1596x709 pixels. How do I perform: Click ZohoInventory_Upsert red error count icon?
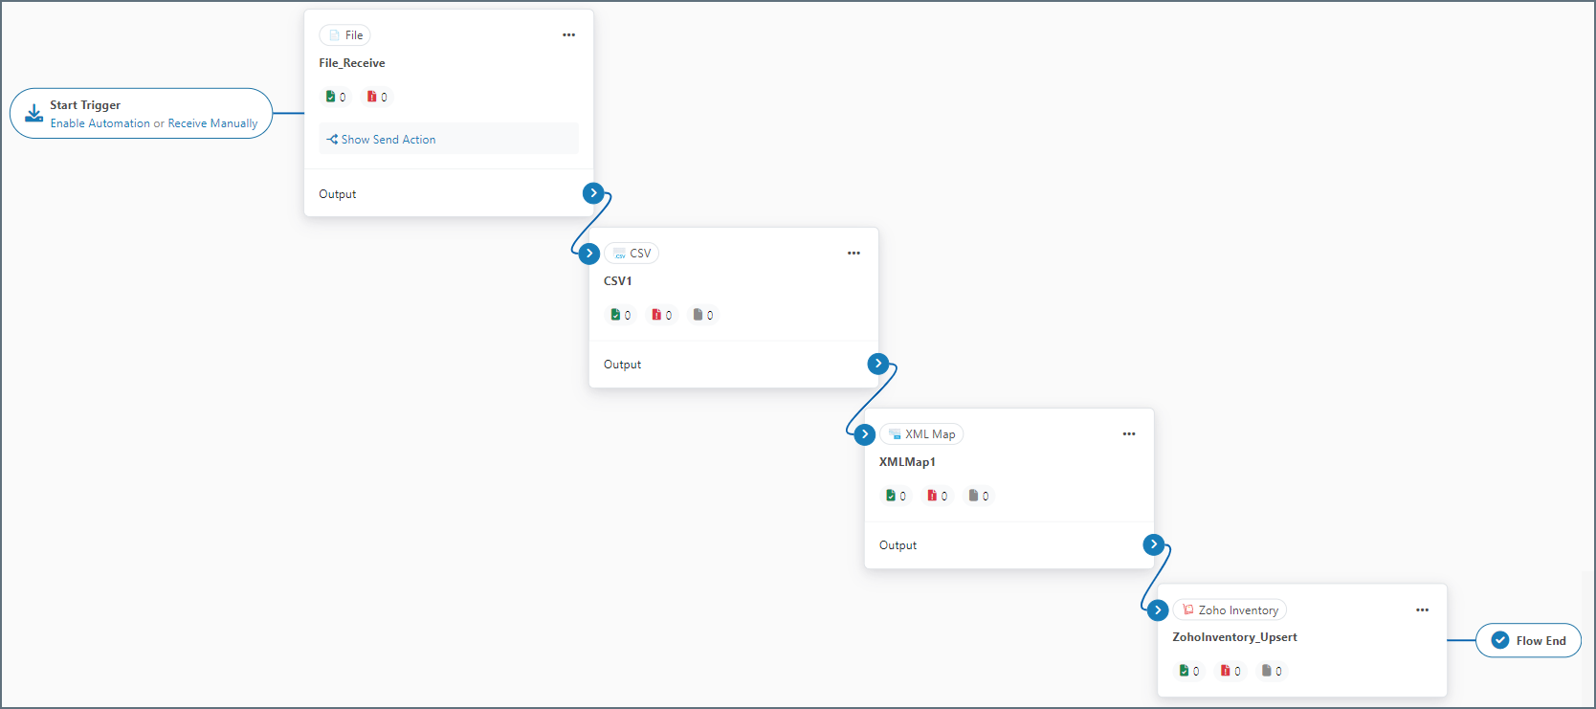click(1225, 671)
